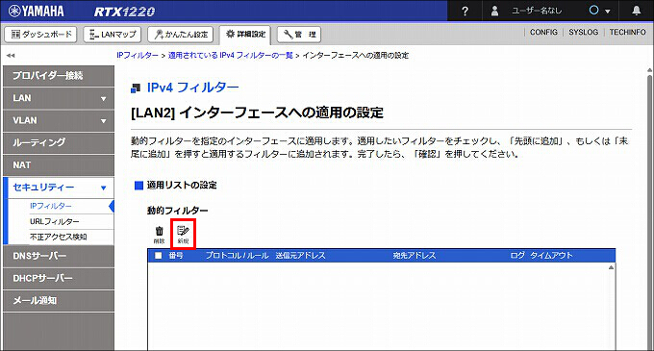Open DNSサーバー in sidebar
The image size is (654, 351).
(x=59, y=256)
